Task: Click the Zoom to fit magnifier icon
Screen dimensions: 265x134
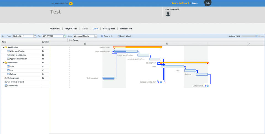Action: (102, 36)
